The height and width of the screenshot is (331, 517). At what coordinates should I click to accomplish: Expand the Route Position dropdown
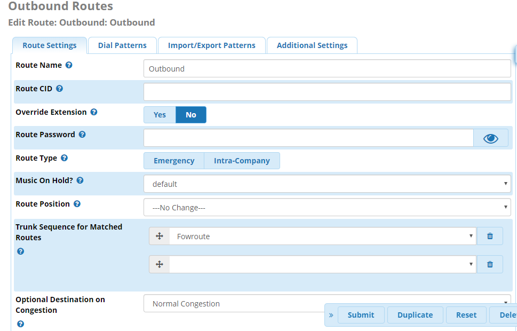tap(327, 208)
